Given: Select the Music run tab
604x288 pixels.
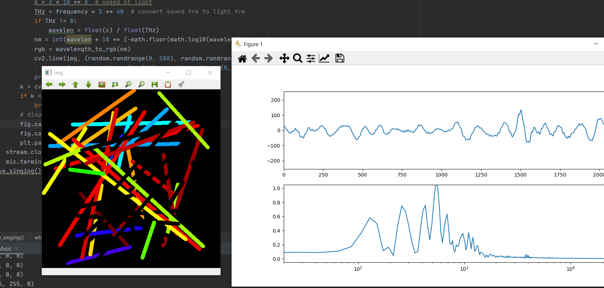Looking at the screenshot, I should pos(6,249).
